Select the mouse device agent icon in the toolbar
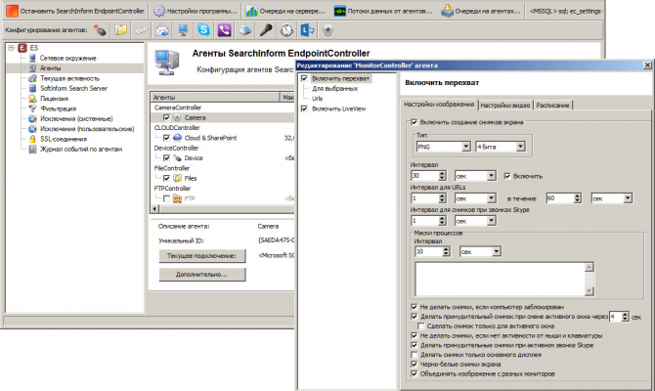The width and height of the screenshot is (655, 391). pos(100,30)
